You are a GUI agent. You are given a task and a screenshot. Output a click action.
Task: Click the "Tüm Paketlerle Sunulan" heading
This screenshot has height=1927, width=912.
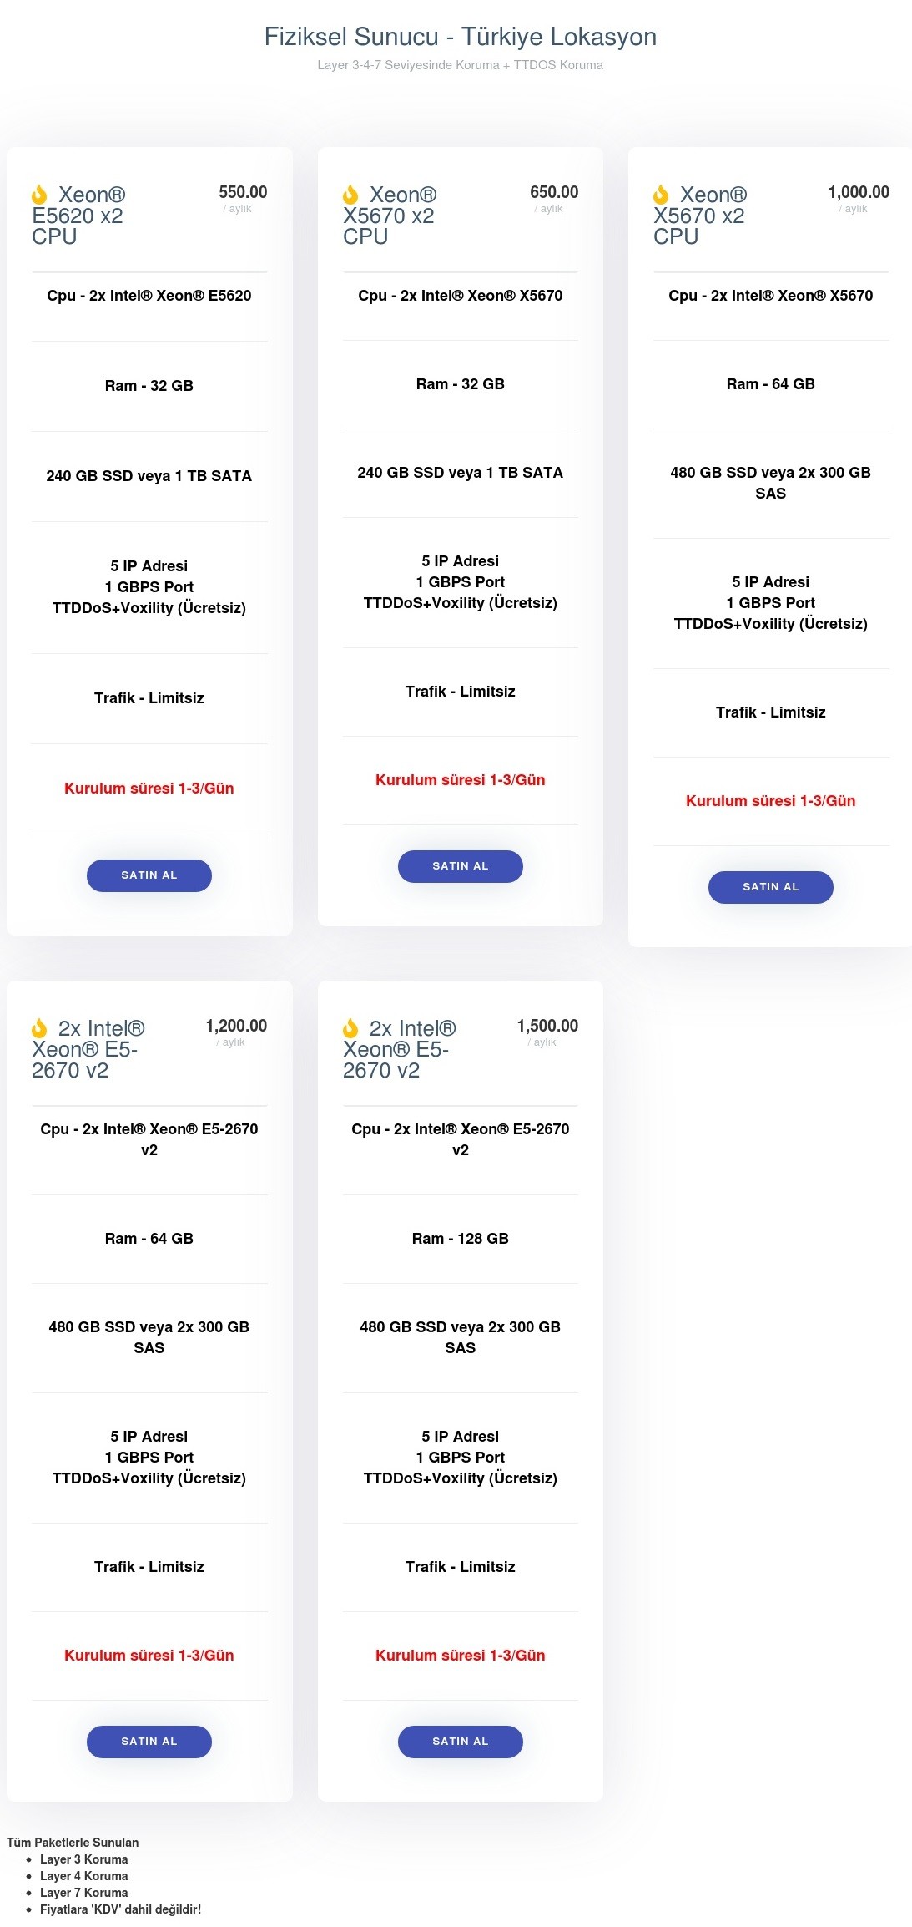[x=73, y=1843]
